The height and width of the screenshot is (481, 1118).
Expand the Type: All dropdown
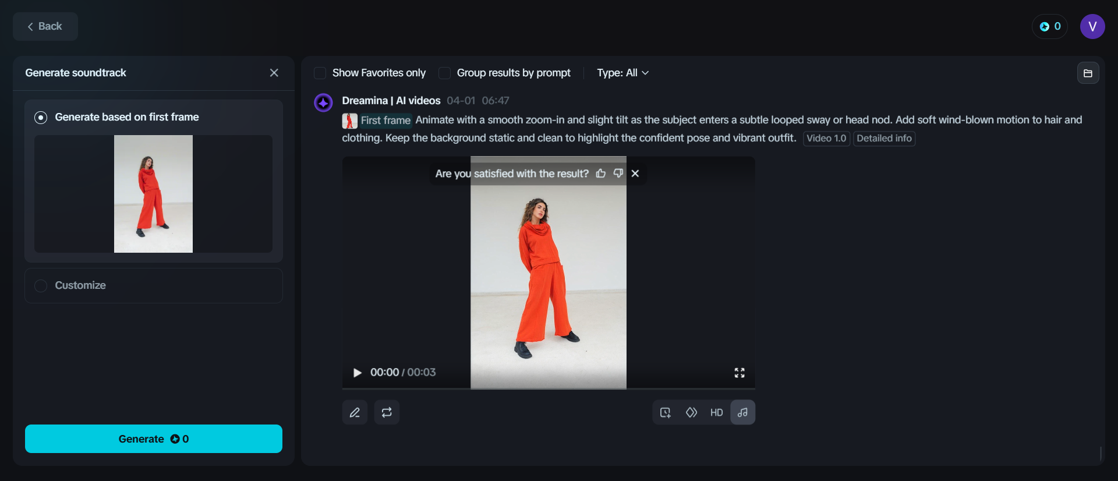(x=622, y=73)
